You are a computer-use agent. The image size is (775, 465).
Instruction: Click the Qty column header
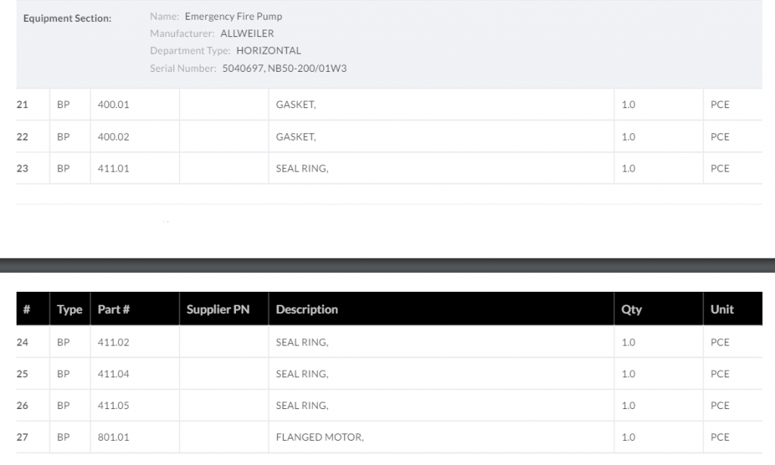(631, 309)
